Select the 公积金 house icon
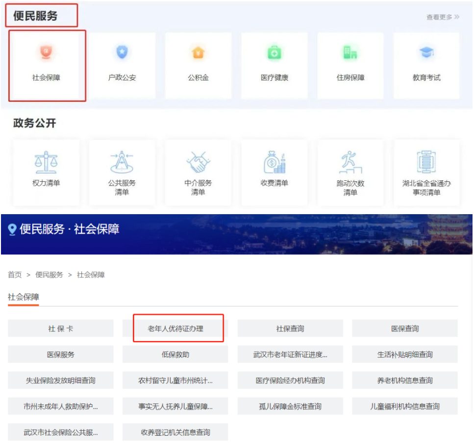Viewport: 474px width, 445px height. [198, 52]
